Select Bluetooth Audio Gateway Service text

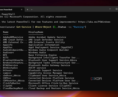tap(49, 65)
